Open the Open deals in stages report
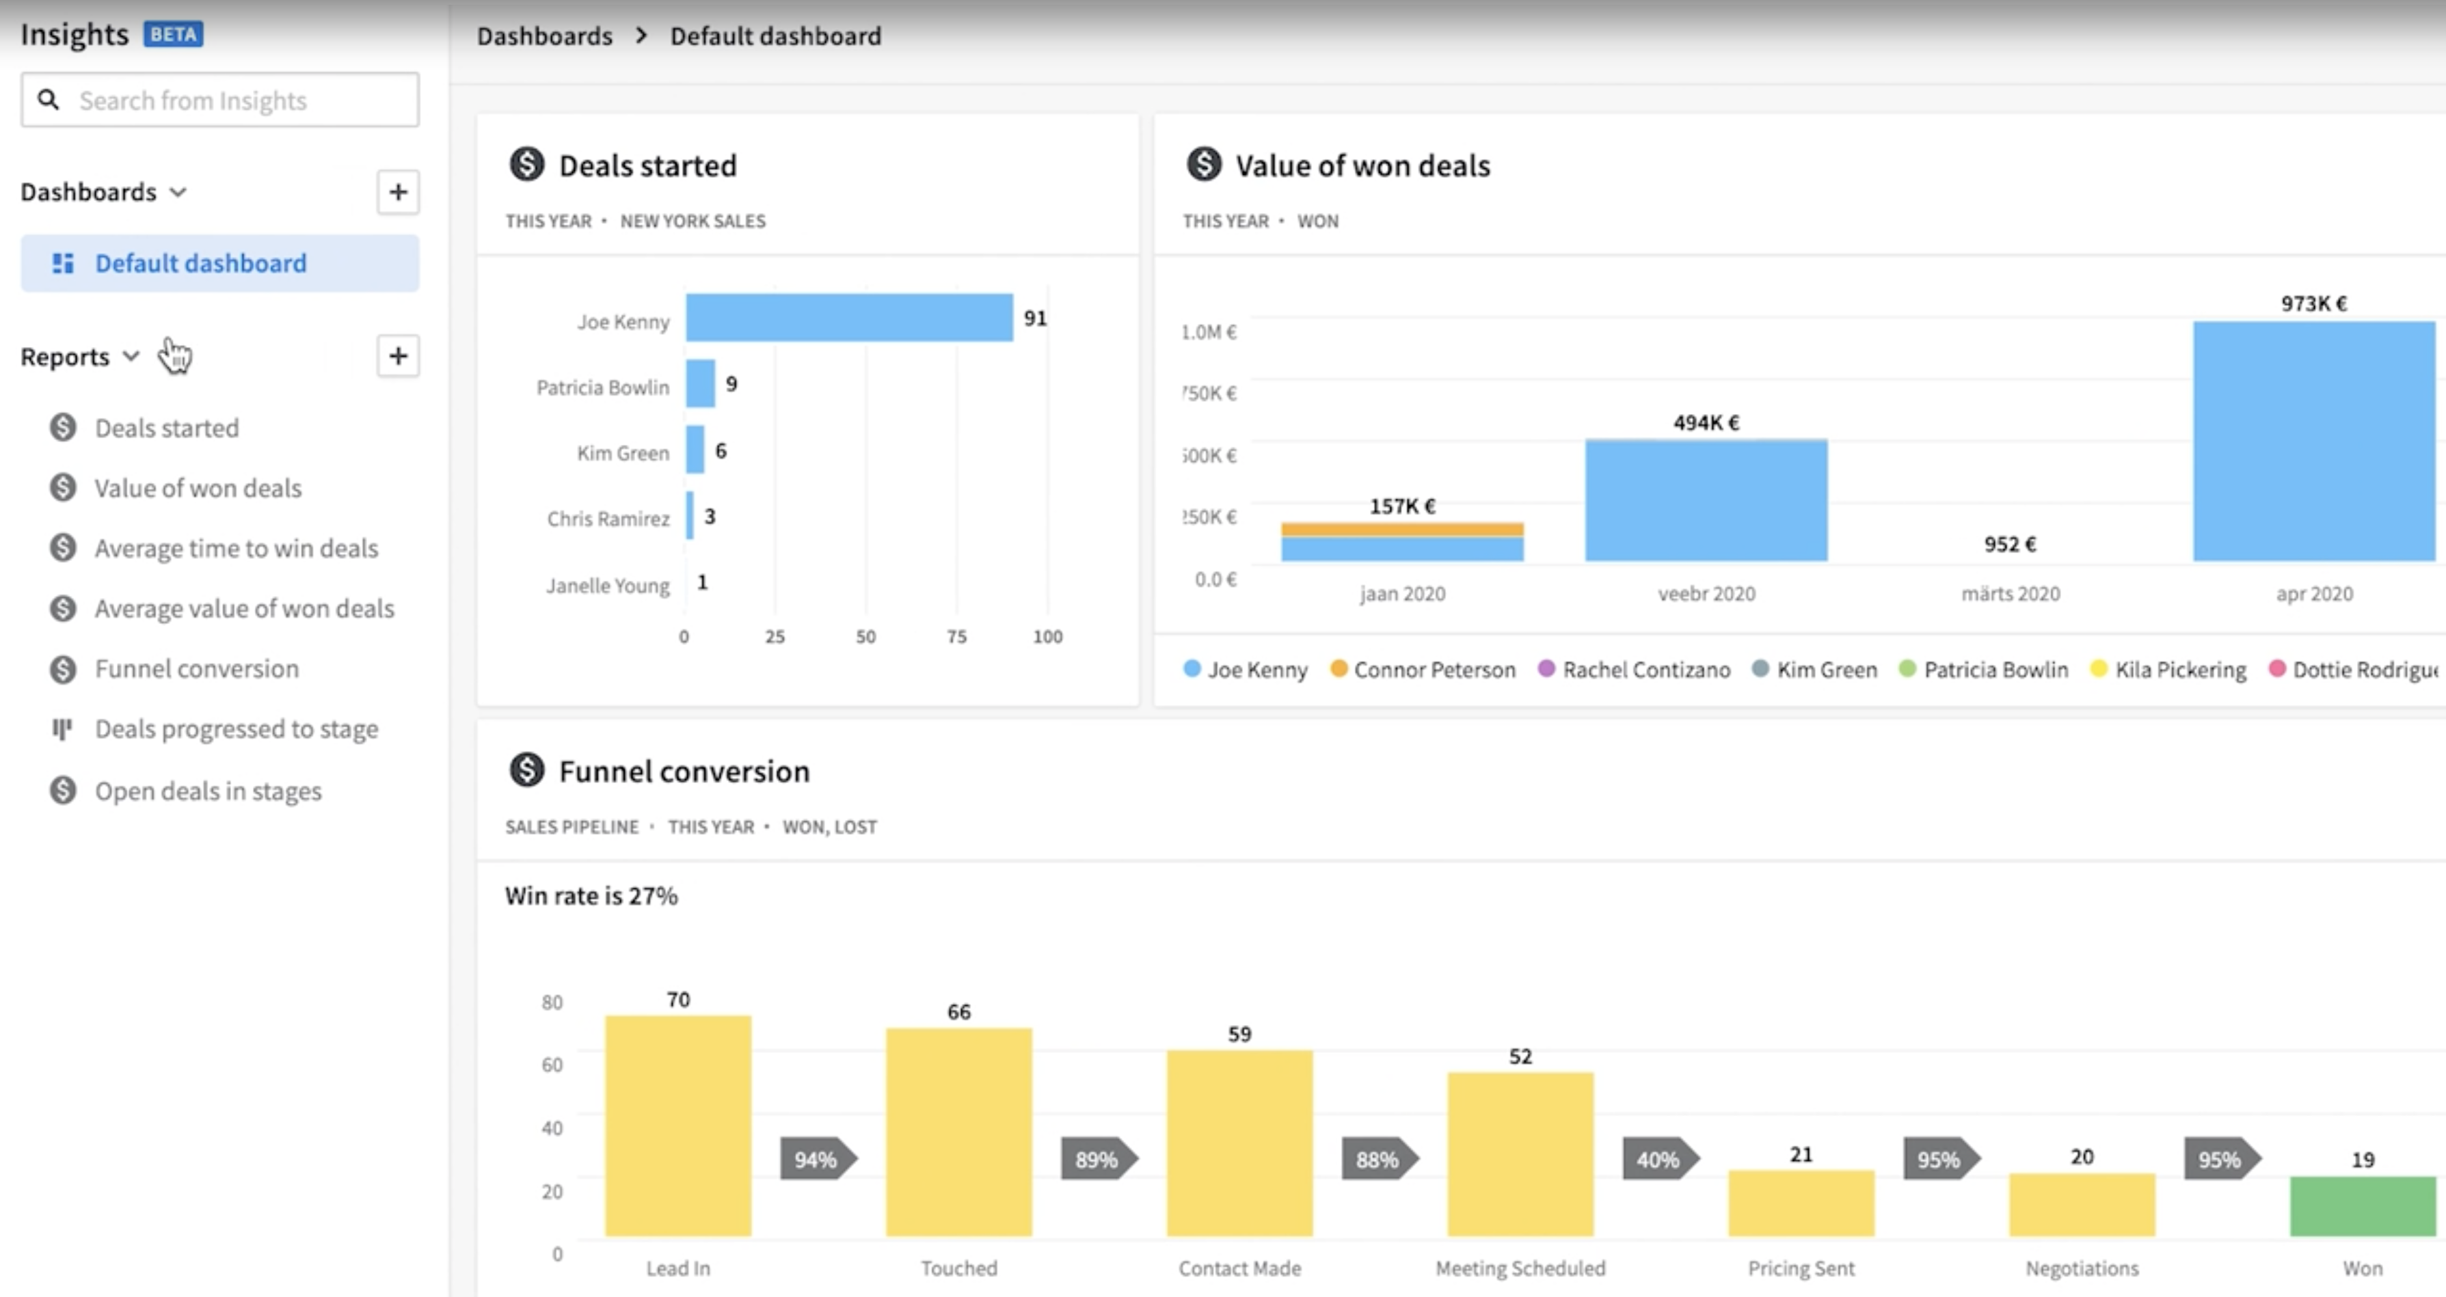Screen dimensions: 2446x1297 point(208,791)
